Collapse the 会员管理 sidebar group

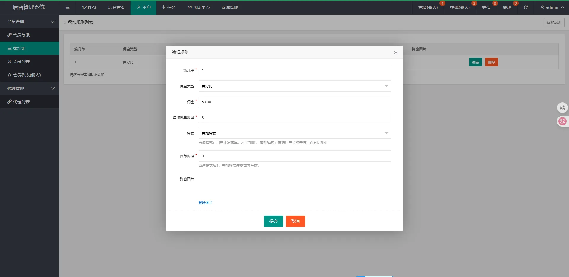30,22
